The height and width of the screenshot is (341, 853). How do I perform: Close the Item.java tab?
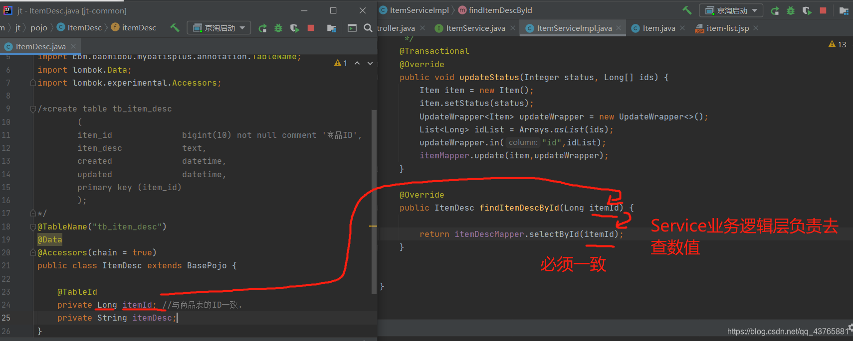[x=682, y=28]
